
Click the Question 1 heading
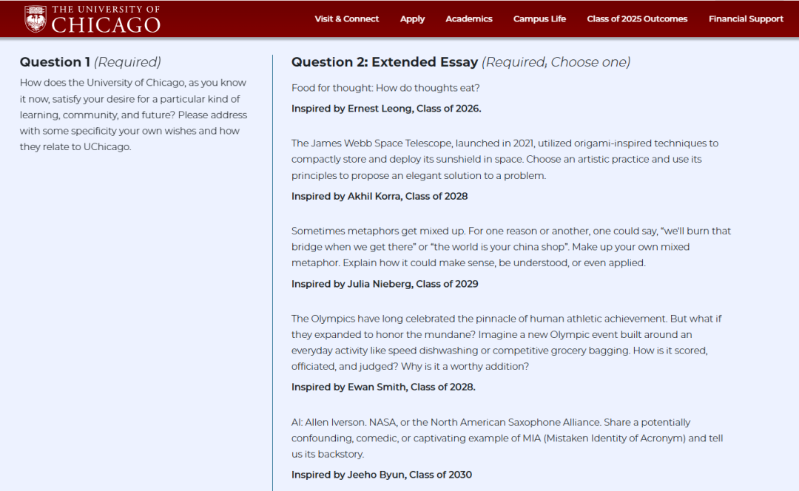pos(90,62)
